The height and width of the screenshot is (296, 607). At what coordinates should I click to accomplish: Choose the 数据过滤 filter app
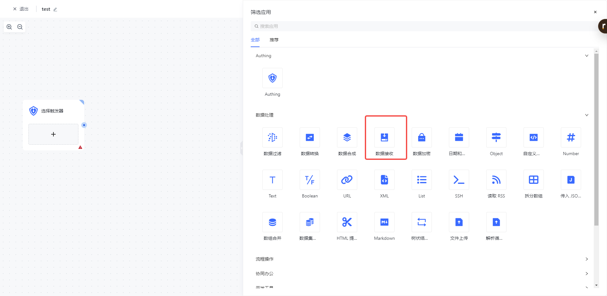click(x=272, y=138)
